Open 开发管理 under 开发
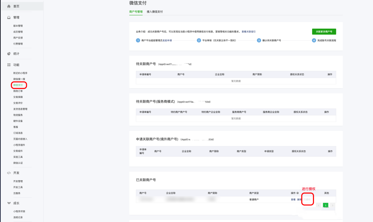 18,181
